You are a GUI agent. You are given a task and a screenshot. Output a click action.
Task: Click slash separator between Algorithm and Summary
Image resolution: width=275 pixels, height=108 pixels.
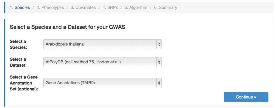point(151,7)
